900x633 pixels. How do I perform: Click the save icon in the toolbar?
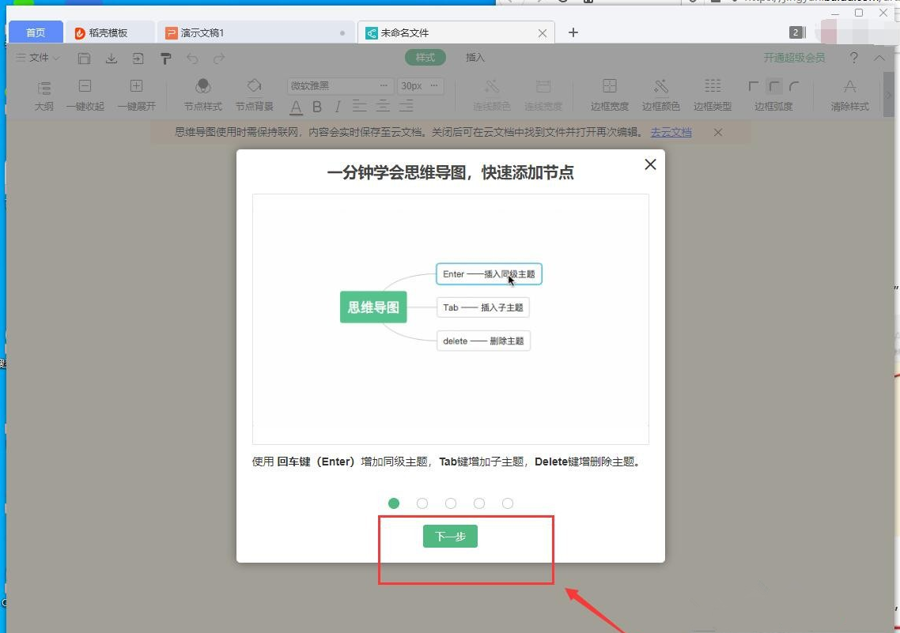84,58
